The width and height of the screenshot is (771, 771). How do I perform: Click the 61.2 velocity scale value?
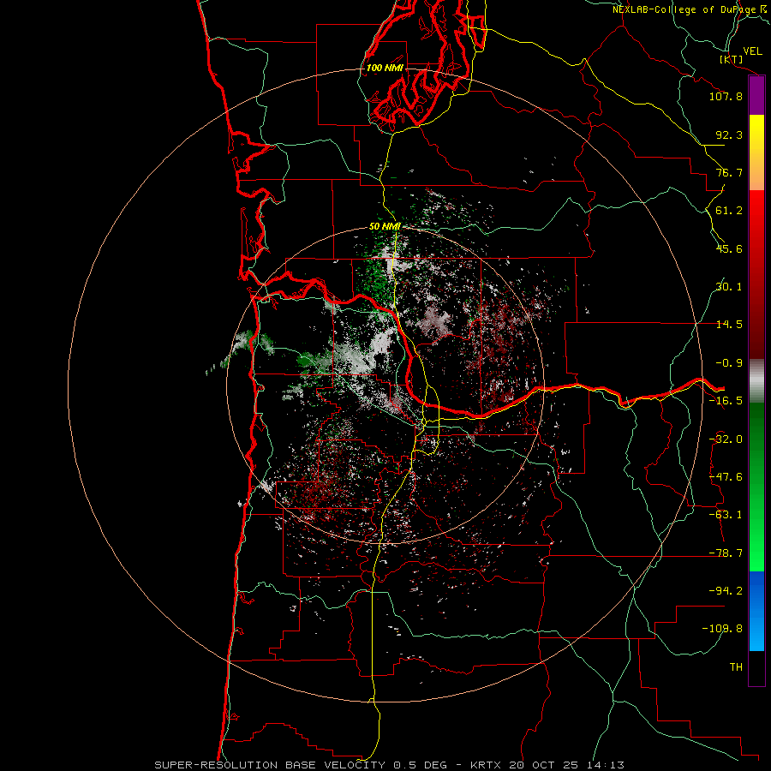[729, 211]
